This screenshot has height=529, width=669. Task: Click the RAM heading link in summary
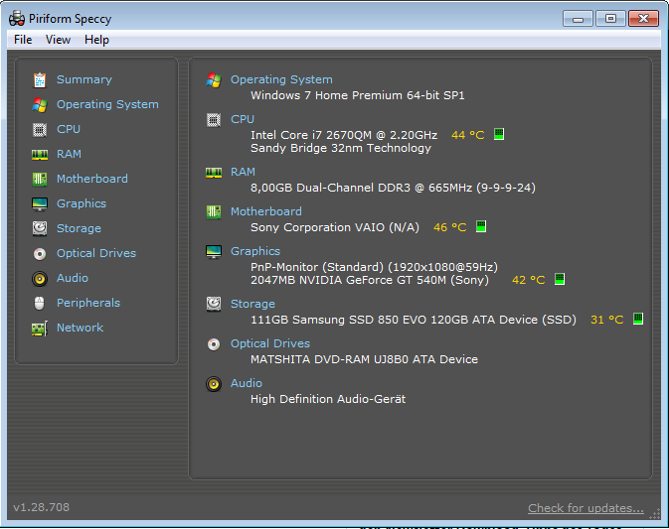pos(243,172)
